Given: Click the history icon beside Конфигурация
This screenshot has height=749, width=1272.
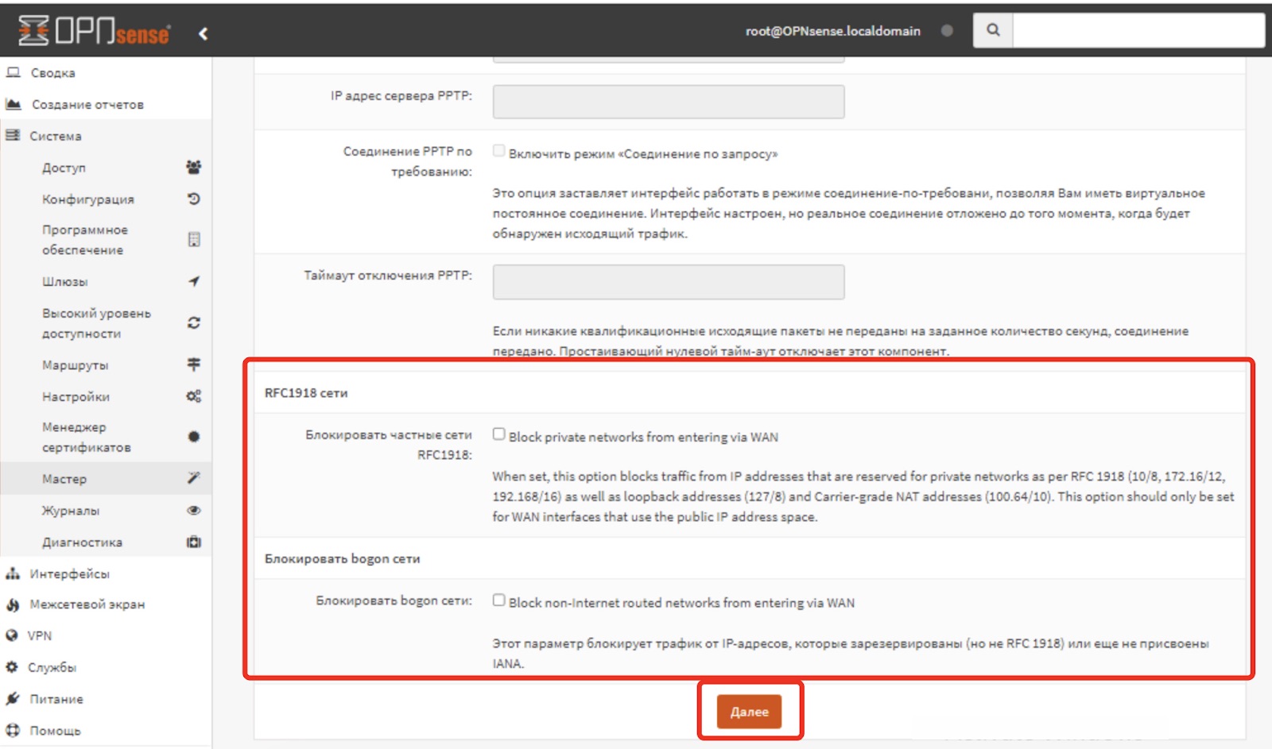Looking at the screenshot, I should [193, 199].
